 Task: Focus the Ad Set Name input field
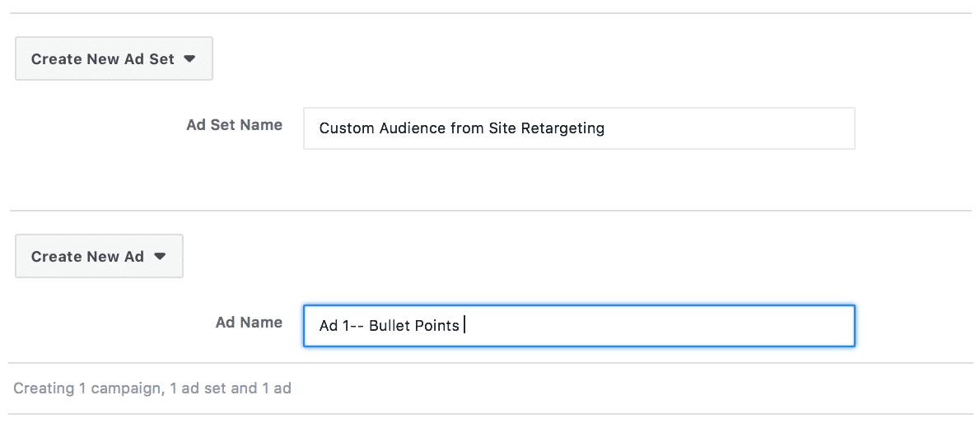[579, 128]
